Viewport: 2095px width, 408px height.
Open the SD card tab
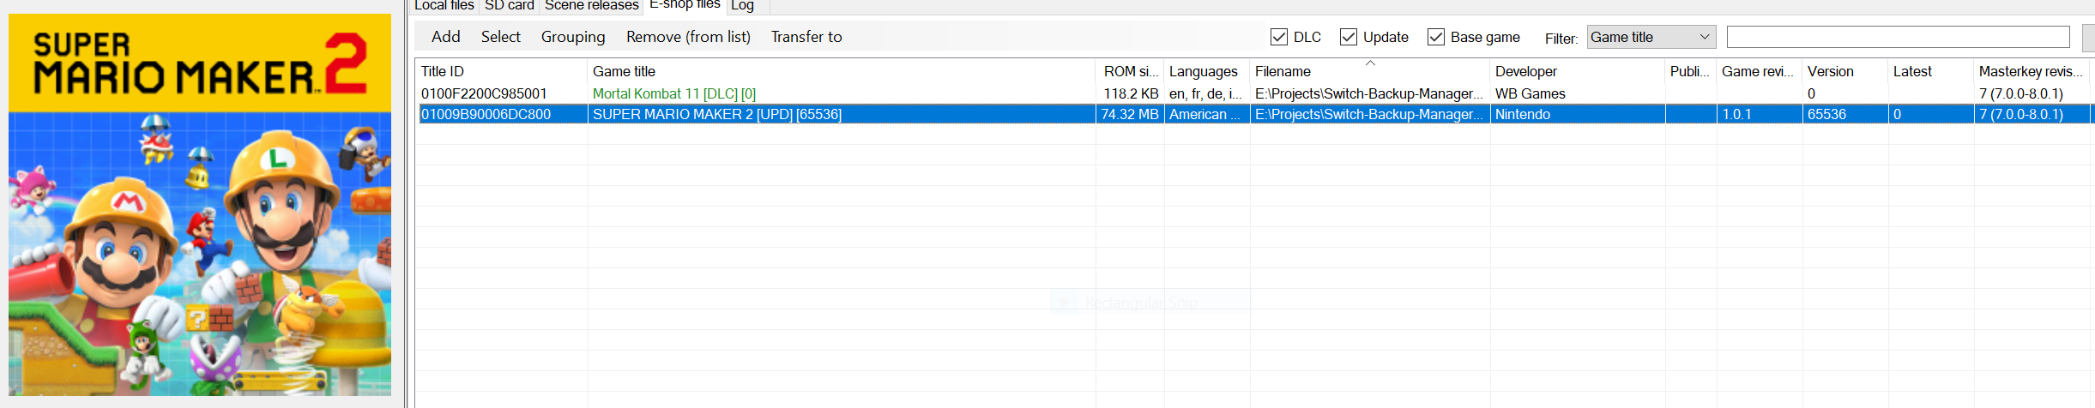(x=510, y=6)
